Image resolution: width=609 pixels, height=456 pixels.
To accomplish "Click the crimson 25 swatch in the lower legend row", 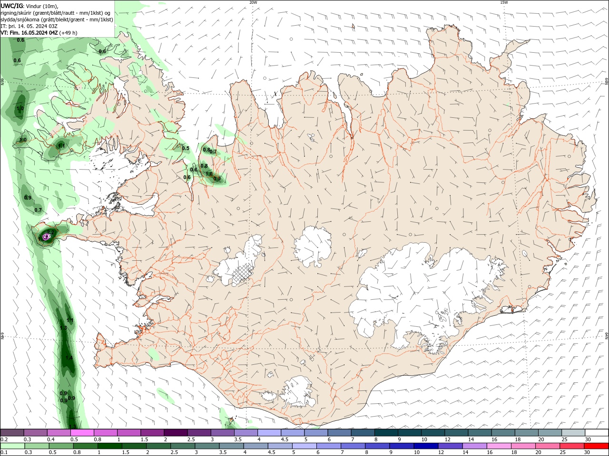I will tap(572, 446).
